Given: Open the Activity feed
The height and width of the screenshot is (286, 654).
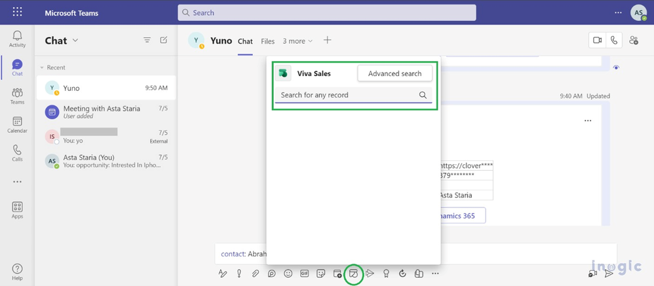Looking at the screenshot, I should (17, 39).
